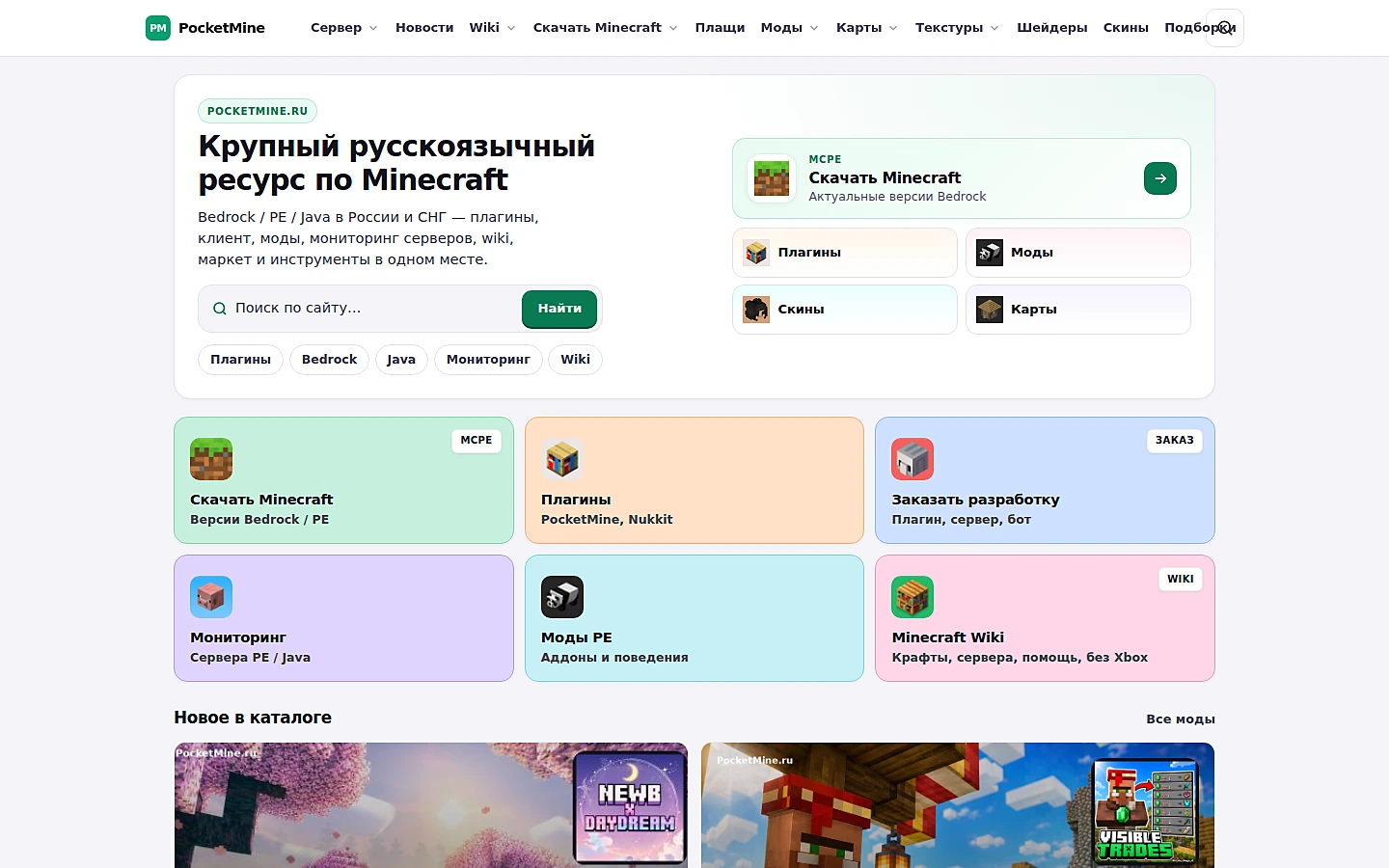
Task: Expand the Текстуры navbar dropdown
Action: pyautogui.click(x=957, y=28)
